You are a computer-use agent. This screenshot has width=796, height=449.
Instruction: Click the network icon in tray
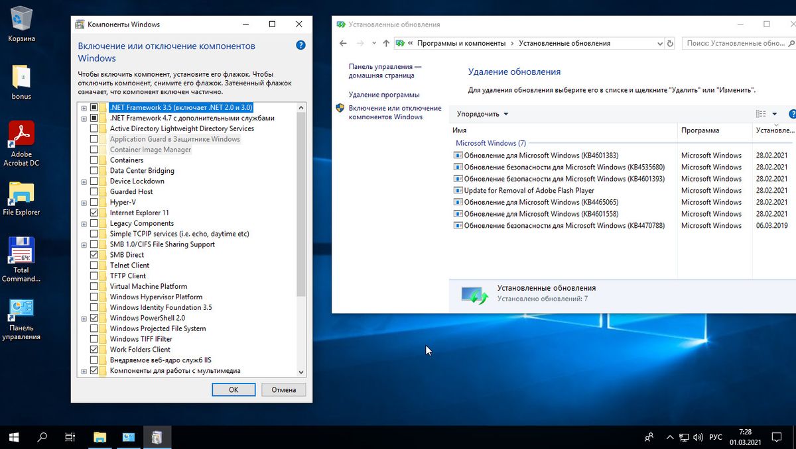683,437
